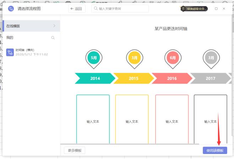The width and height of the screenshot is (234, 160).
Task: Click the horizontal preview scrollbar
Action: click(130, 144)
